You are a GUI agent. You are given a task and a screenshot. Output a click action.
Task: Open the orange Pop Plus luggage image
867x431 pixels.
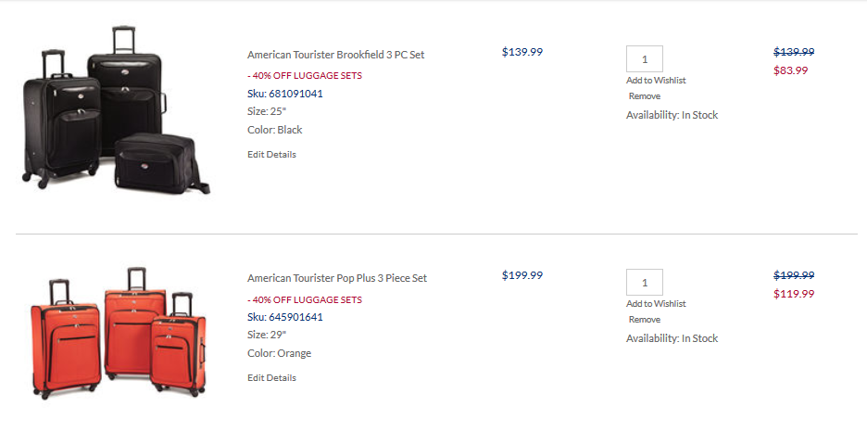(119, 333)
